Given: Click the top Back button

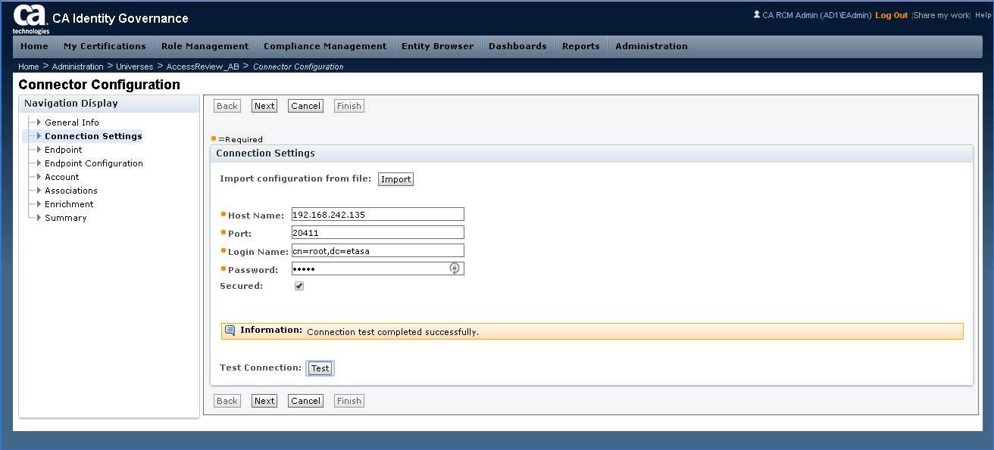Looking at the screenshot, I should point(227,106).
